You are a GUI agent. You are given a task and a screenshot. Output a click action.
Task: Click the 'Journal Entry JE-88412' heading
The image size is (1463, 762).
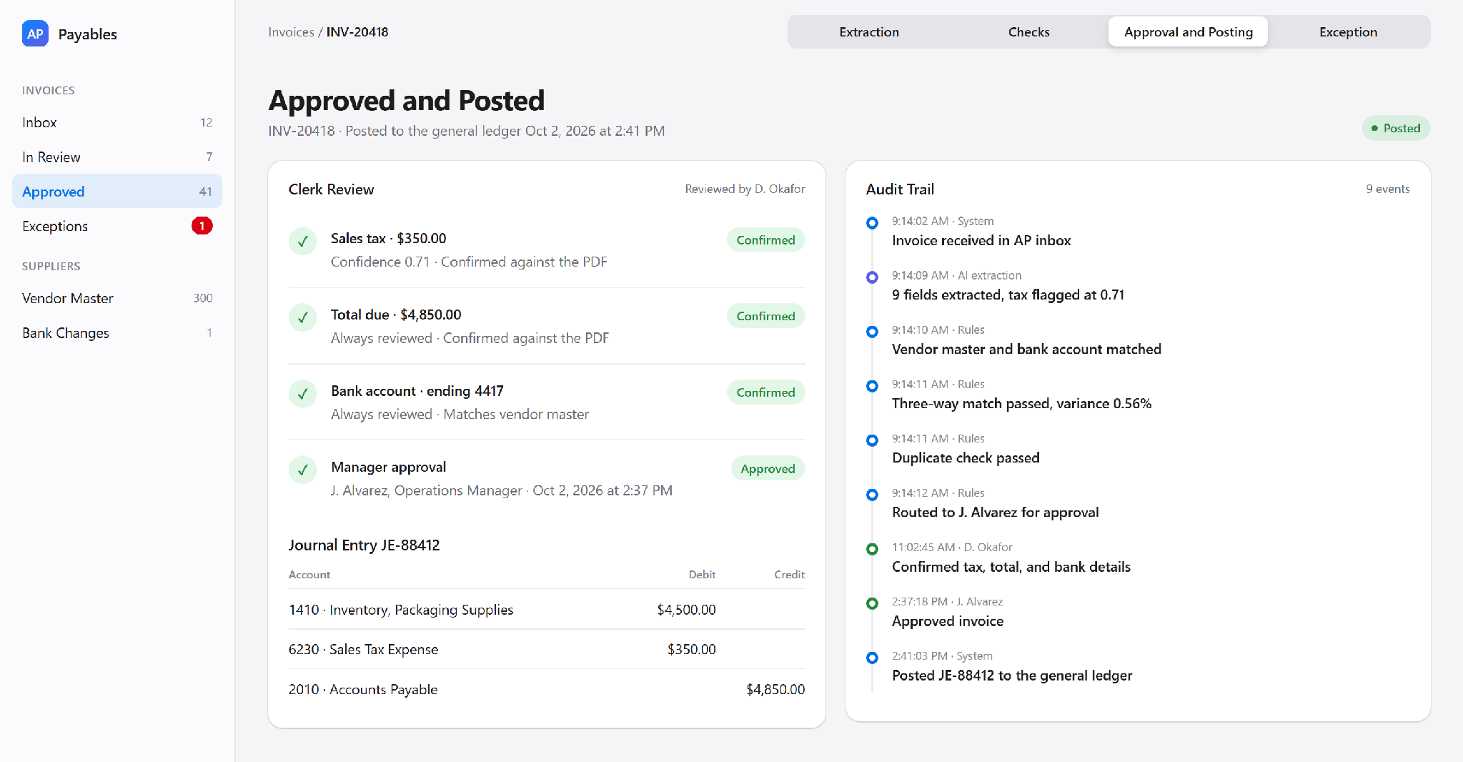click(364, 545)
